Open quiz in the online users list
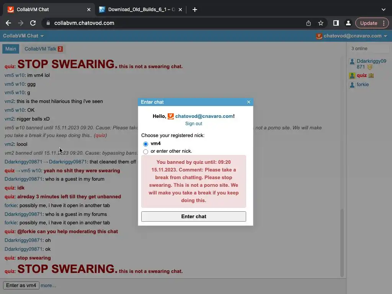Viewport: 392px width, 294px height. coord(361,75)
